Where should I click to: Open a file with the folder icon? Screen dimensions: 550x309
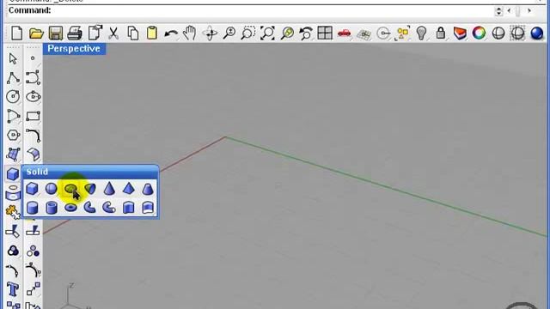(36, 33)
